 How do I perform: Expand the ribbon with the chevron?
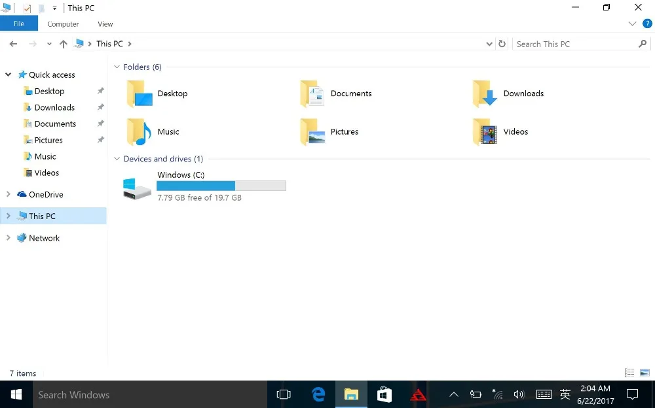coord(632,24)
